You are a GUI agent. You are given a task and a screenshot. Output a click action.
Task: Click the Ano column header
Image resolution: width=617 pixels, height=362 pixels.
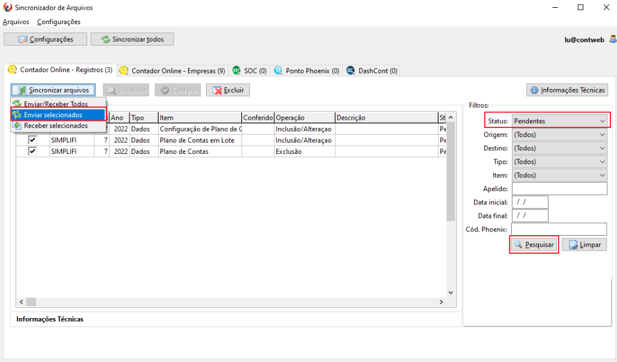[x=119, y=117]
